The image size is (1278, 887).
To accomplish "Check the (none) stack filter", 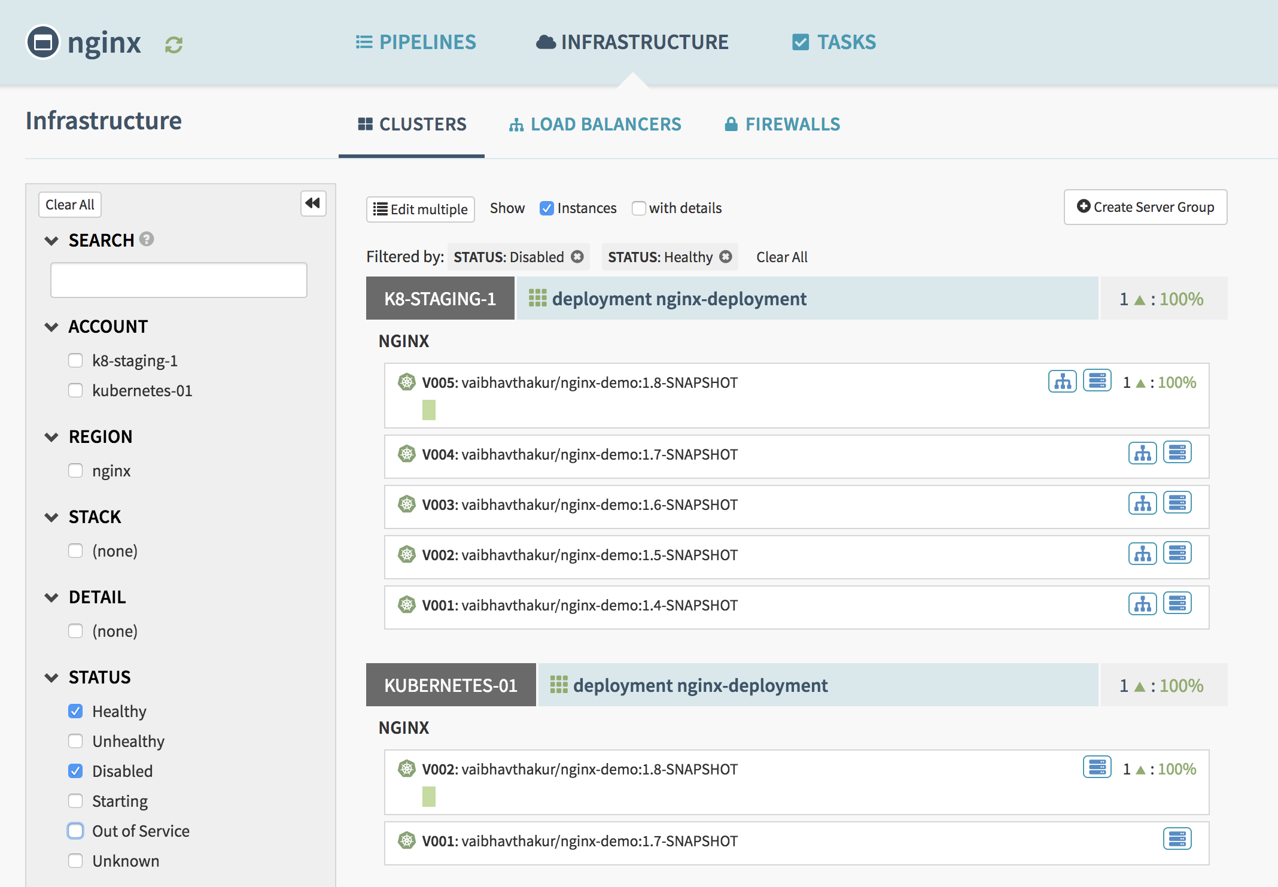I will 75,551.
